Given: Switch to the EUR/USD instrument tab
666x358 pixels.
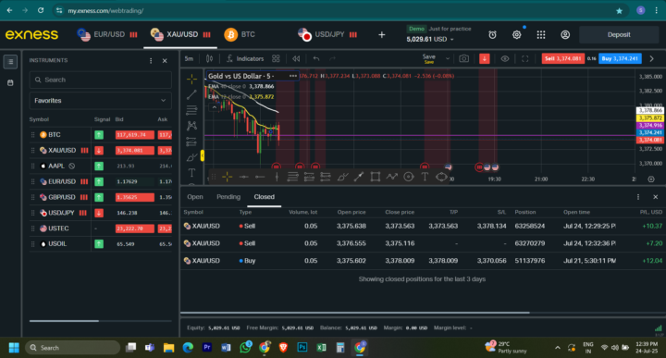Looking at the screenshot, I should (x=106, y=34).
